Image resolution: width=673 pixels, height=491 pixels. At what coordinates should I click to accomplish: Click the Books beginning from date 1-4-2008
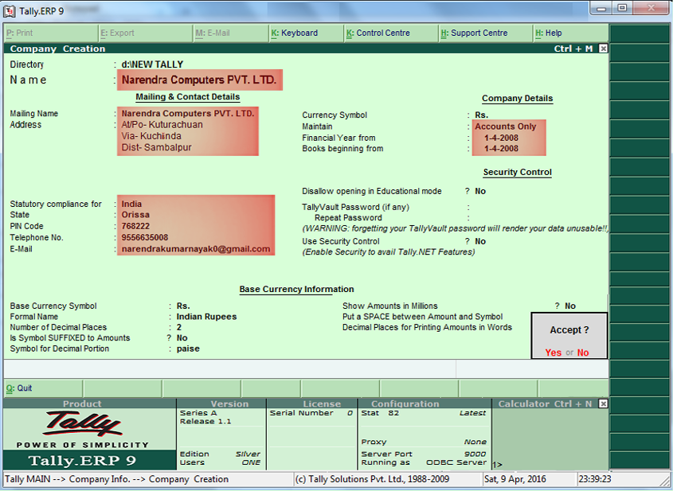pos(501,148)
